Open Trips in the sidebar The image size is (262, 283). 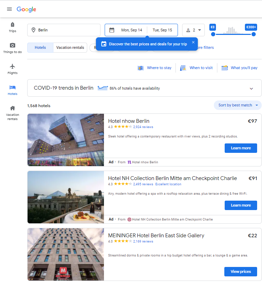[13, 27]
